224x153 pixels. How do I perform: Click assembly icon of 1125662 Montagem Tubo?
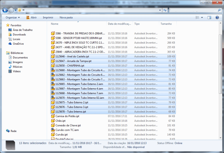point(53,75)
